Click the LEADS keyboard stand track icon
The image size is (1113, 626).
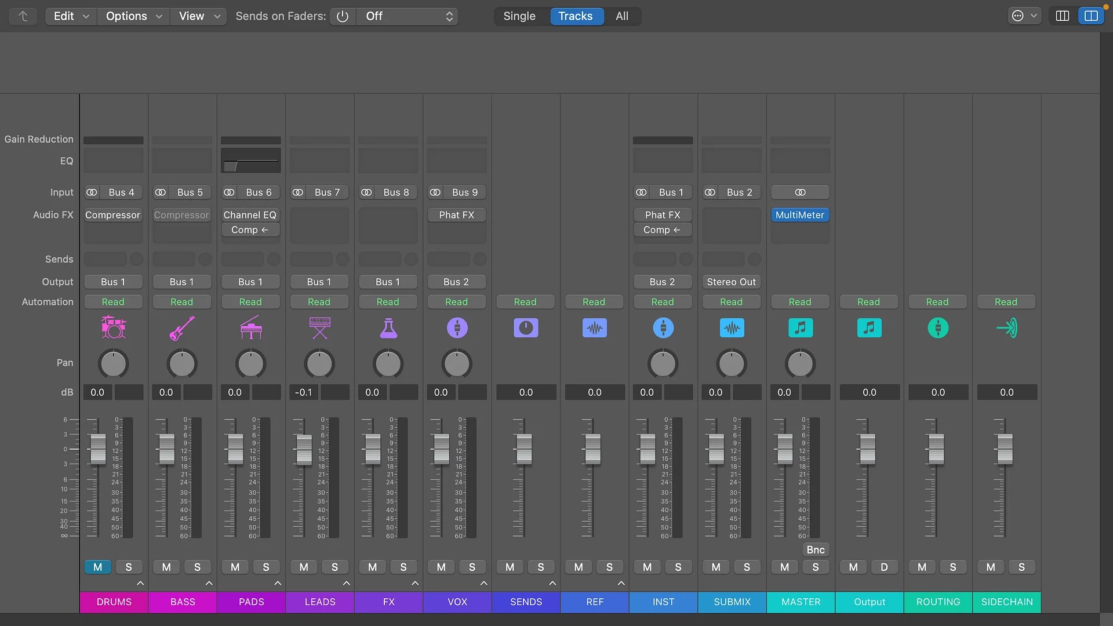point(319,328)
